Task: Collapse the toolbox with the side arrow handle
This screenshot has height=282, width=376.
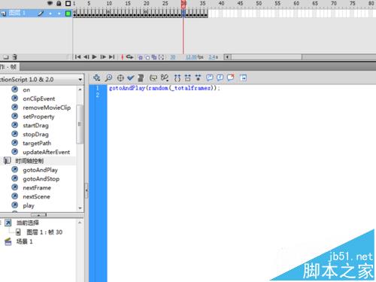Action: pyautogui.click(x=86, y=190)
